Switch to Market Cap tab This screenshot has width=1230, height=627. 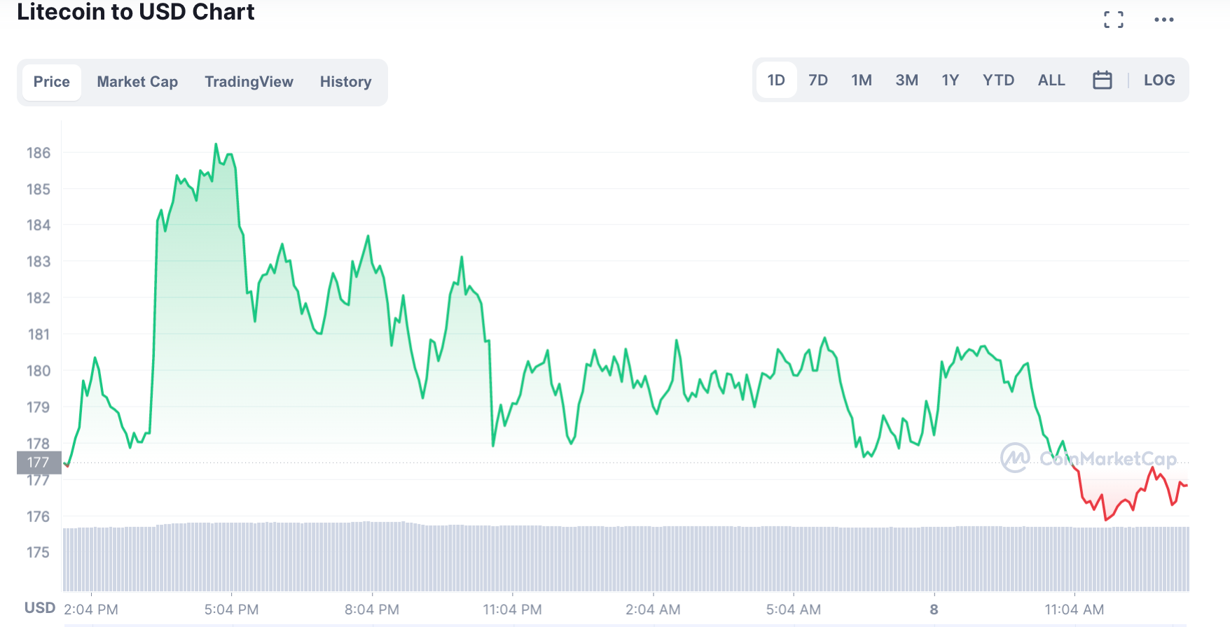137,82
